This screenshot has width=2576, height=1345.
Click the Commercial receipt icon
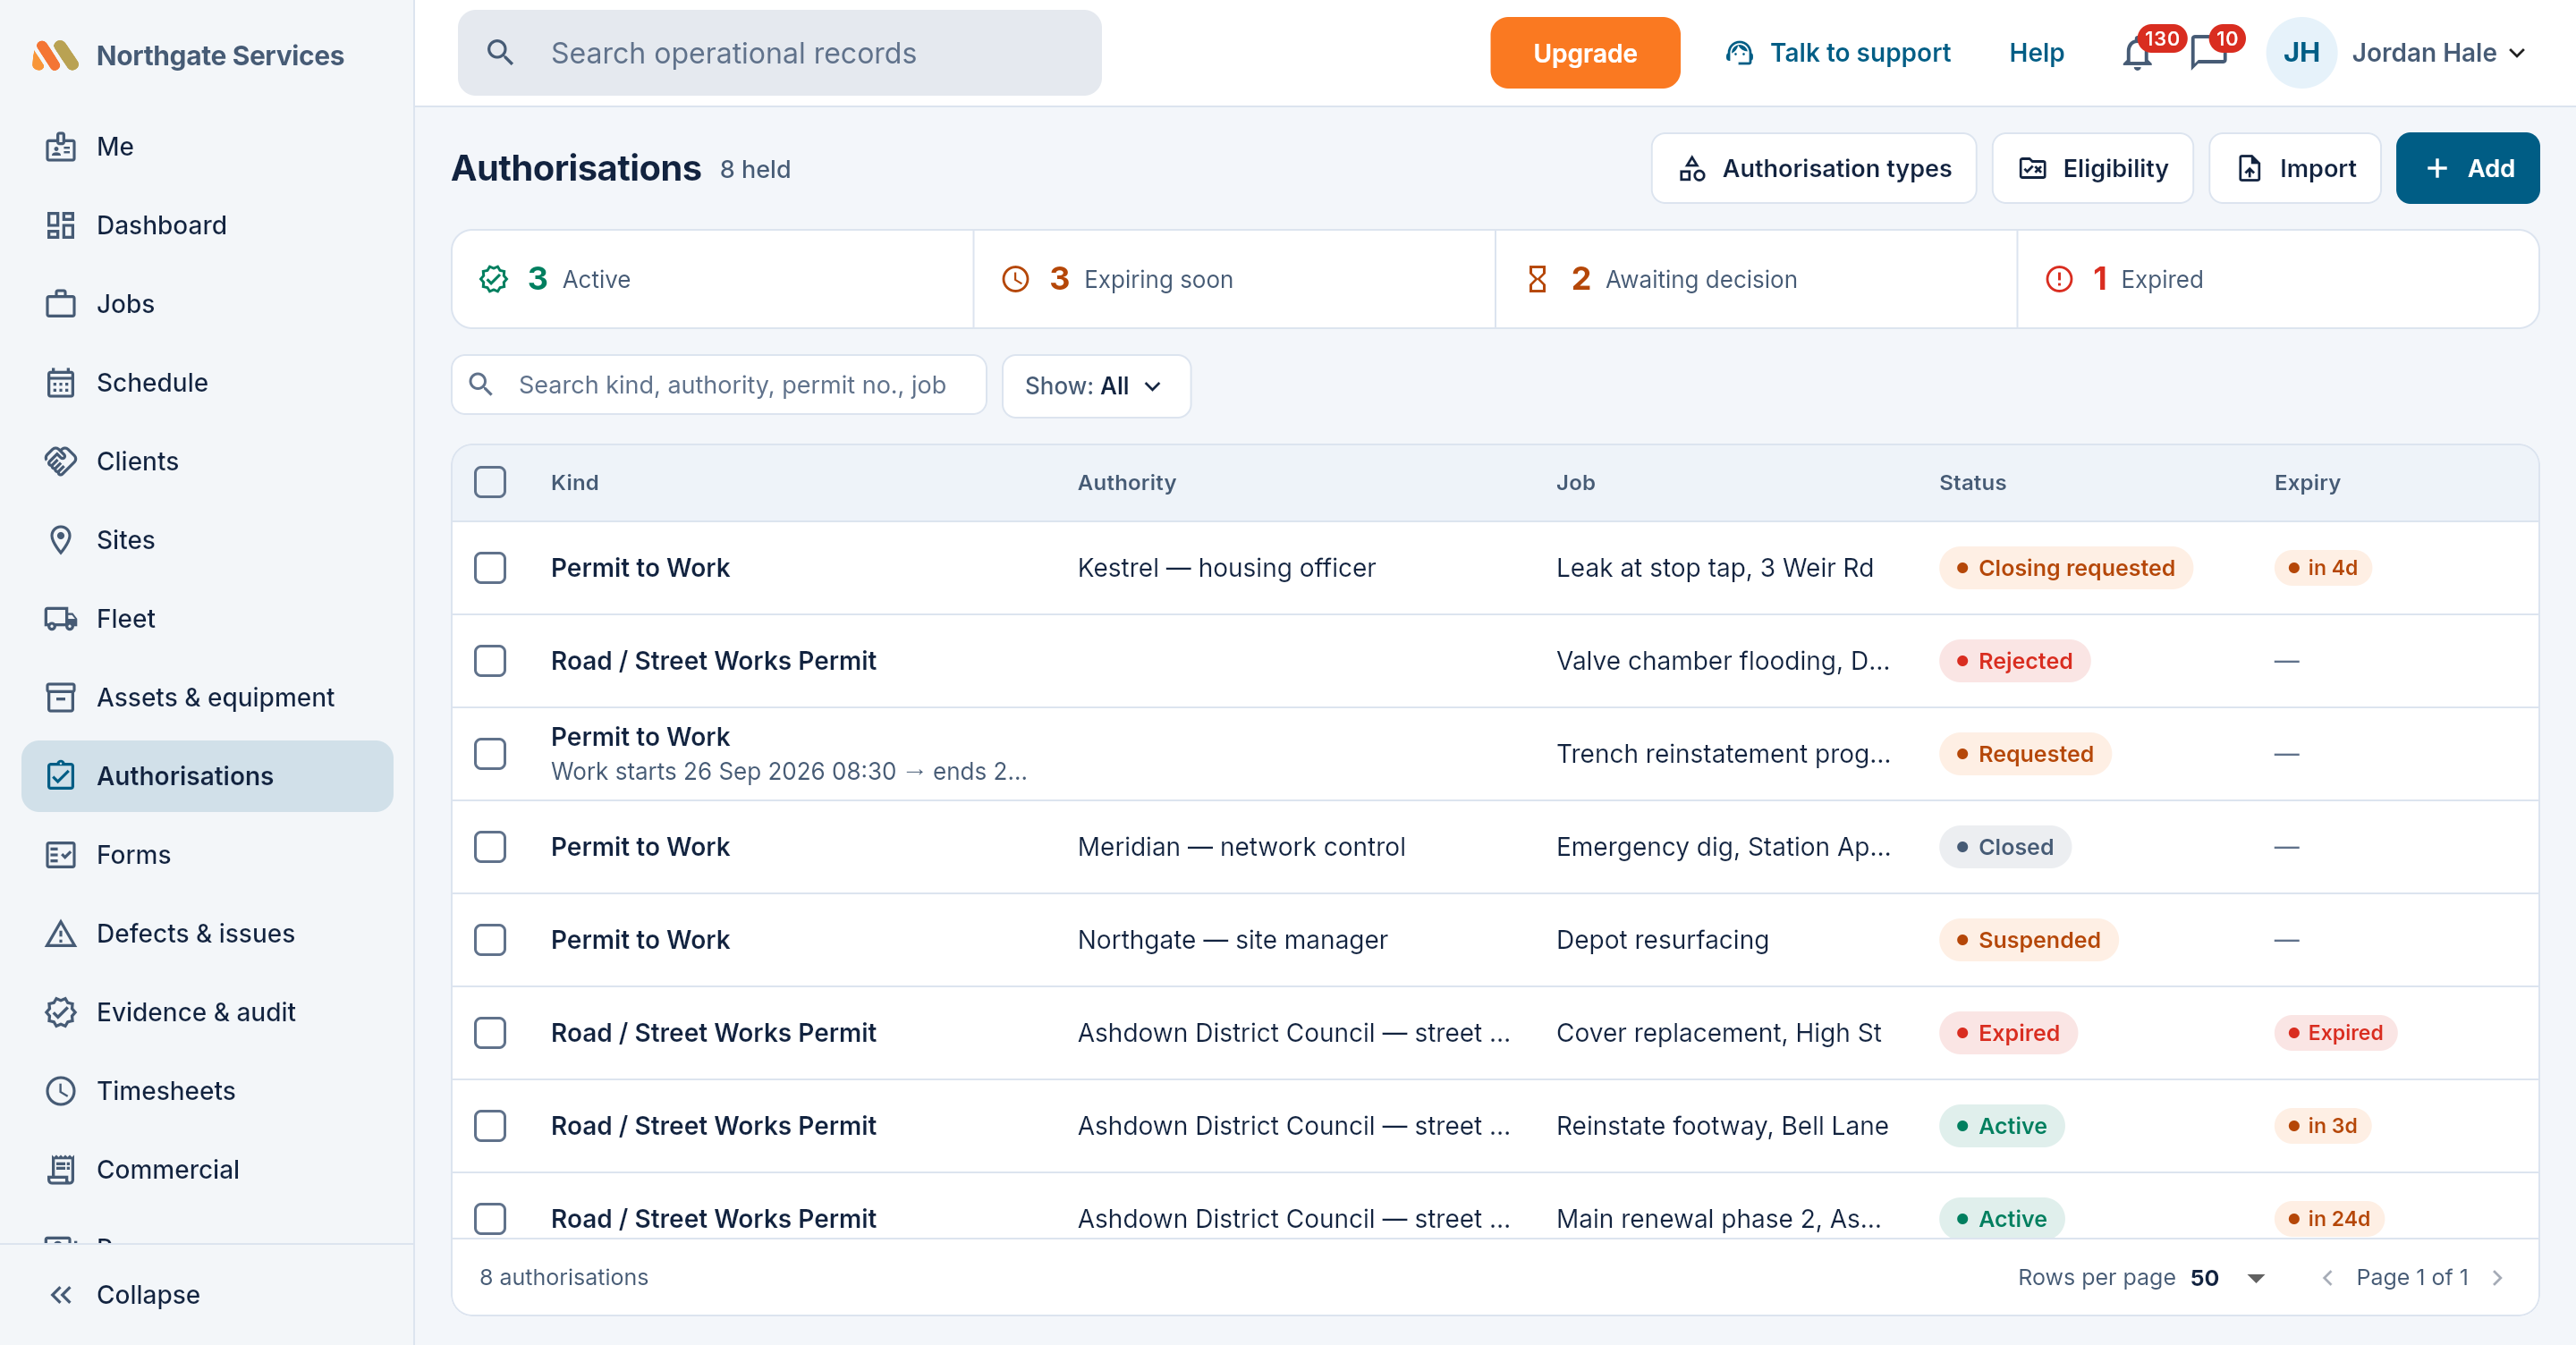(60, 1169)
